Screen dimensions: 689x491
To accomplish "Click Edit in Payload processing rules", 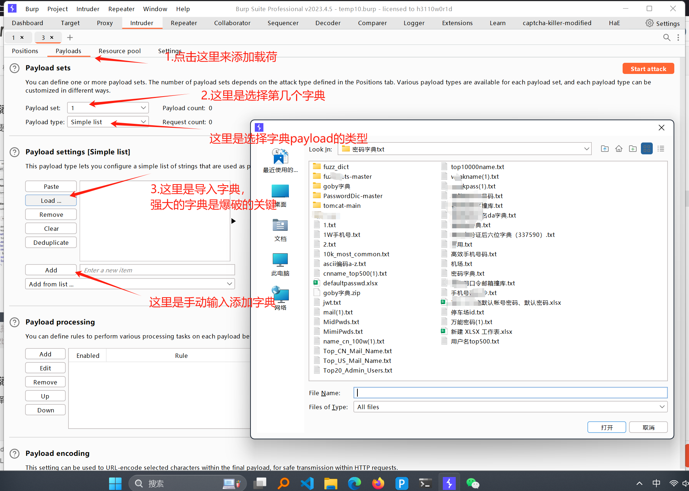I will (45, 368).
